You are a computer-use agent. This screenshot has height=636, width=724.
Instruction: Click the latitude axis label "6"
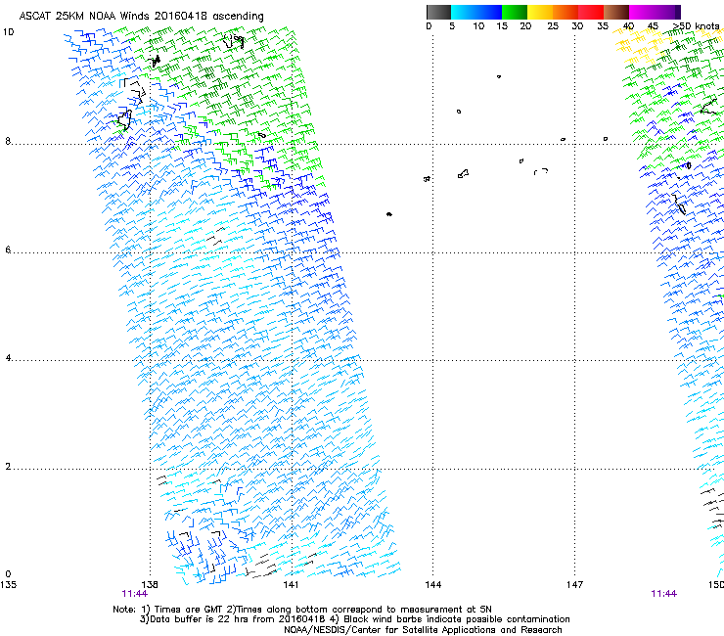tap(8, 250)
